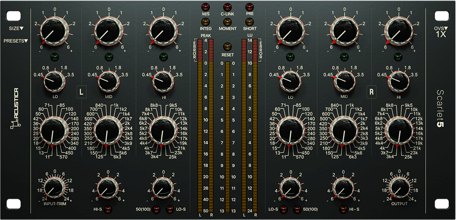Viewport: 456px width, 220px height.
Task: Select MOMENT loudness meter mode
Action: [x=228, y=22]
